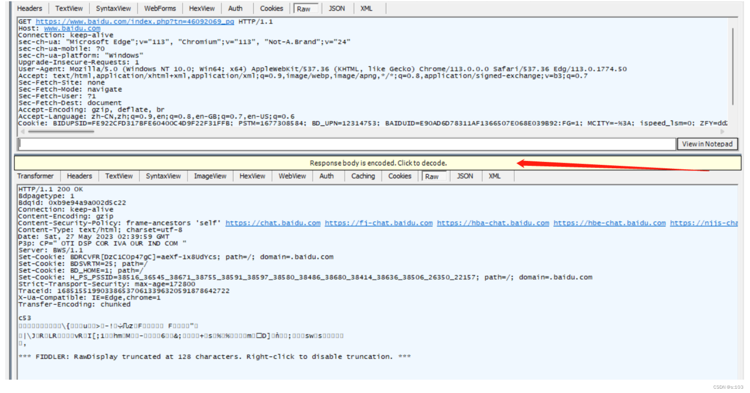Click the 'Content-Encoding: gzip' header line

(66, 216)
